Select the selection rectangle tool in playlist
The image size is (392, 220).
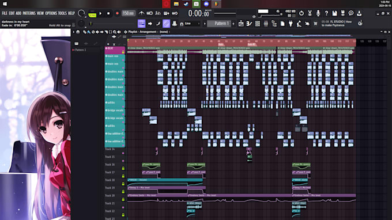(x=110, y=32)
